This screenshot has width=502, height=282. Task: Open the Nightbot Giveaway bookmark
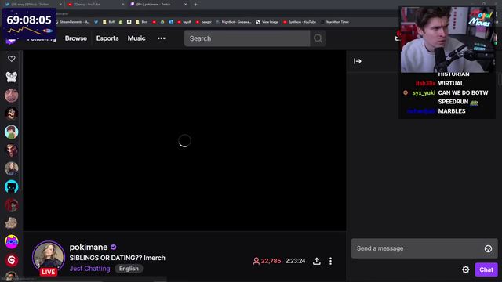pos(234,22)
